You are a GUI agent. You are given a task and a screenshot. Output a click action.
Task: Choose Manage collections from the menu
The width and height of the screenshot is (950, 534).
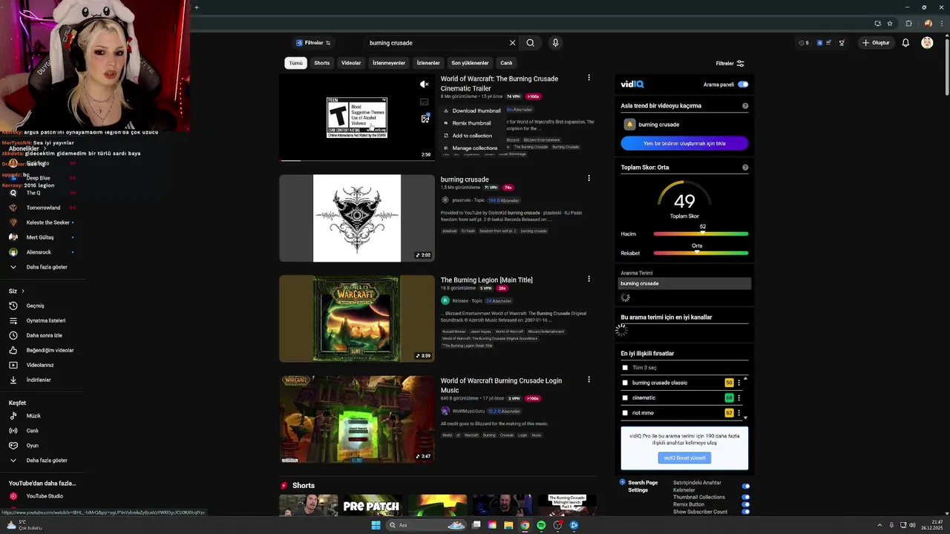click(470, 148)
